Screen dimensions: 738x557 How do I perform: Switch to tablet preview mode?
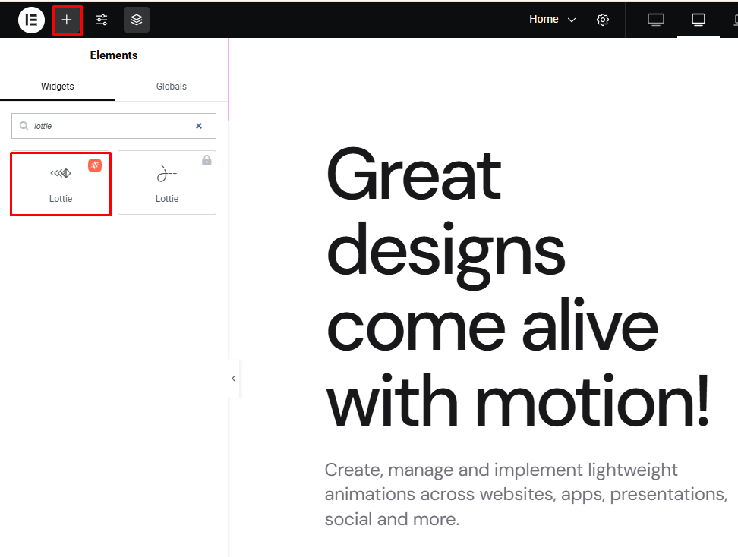click(699, 20)
